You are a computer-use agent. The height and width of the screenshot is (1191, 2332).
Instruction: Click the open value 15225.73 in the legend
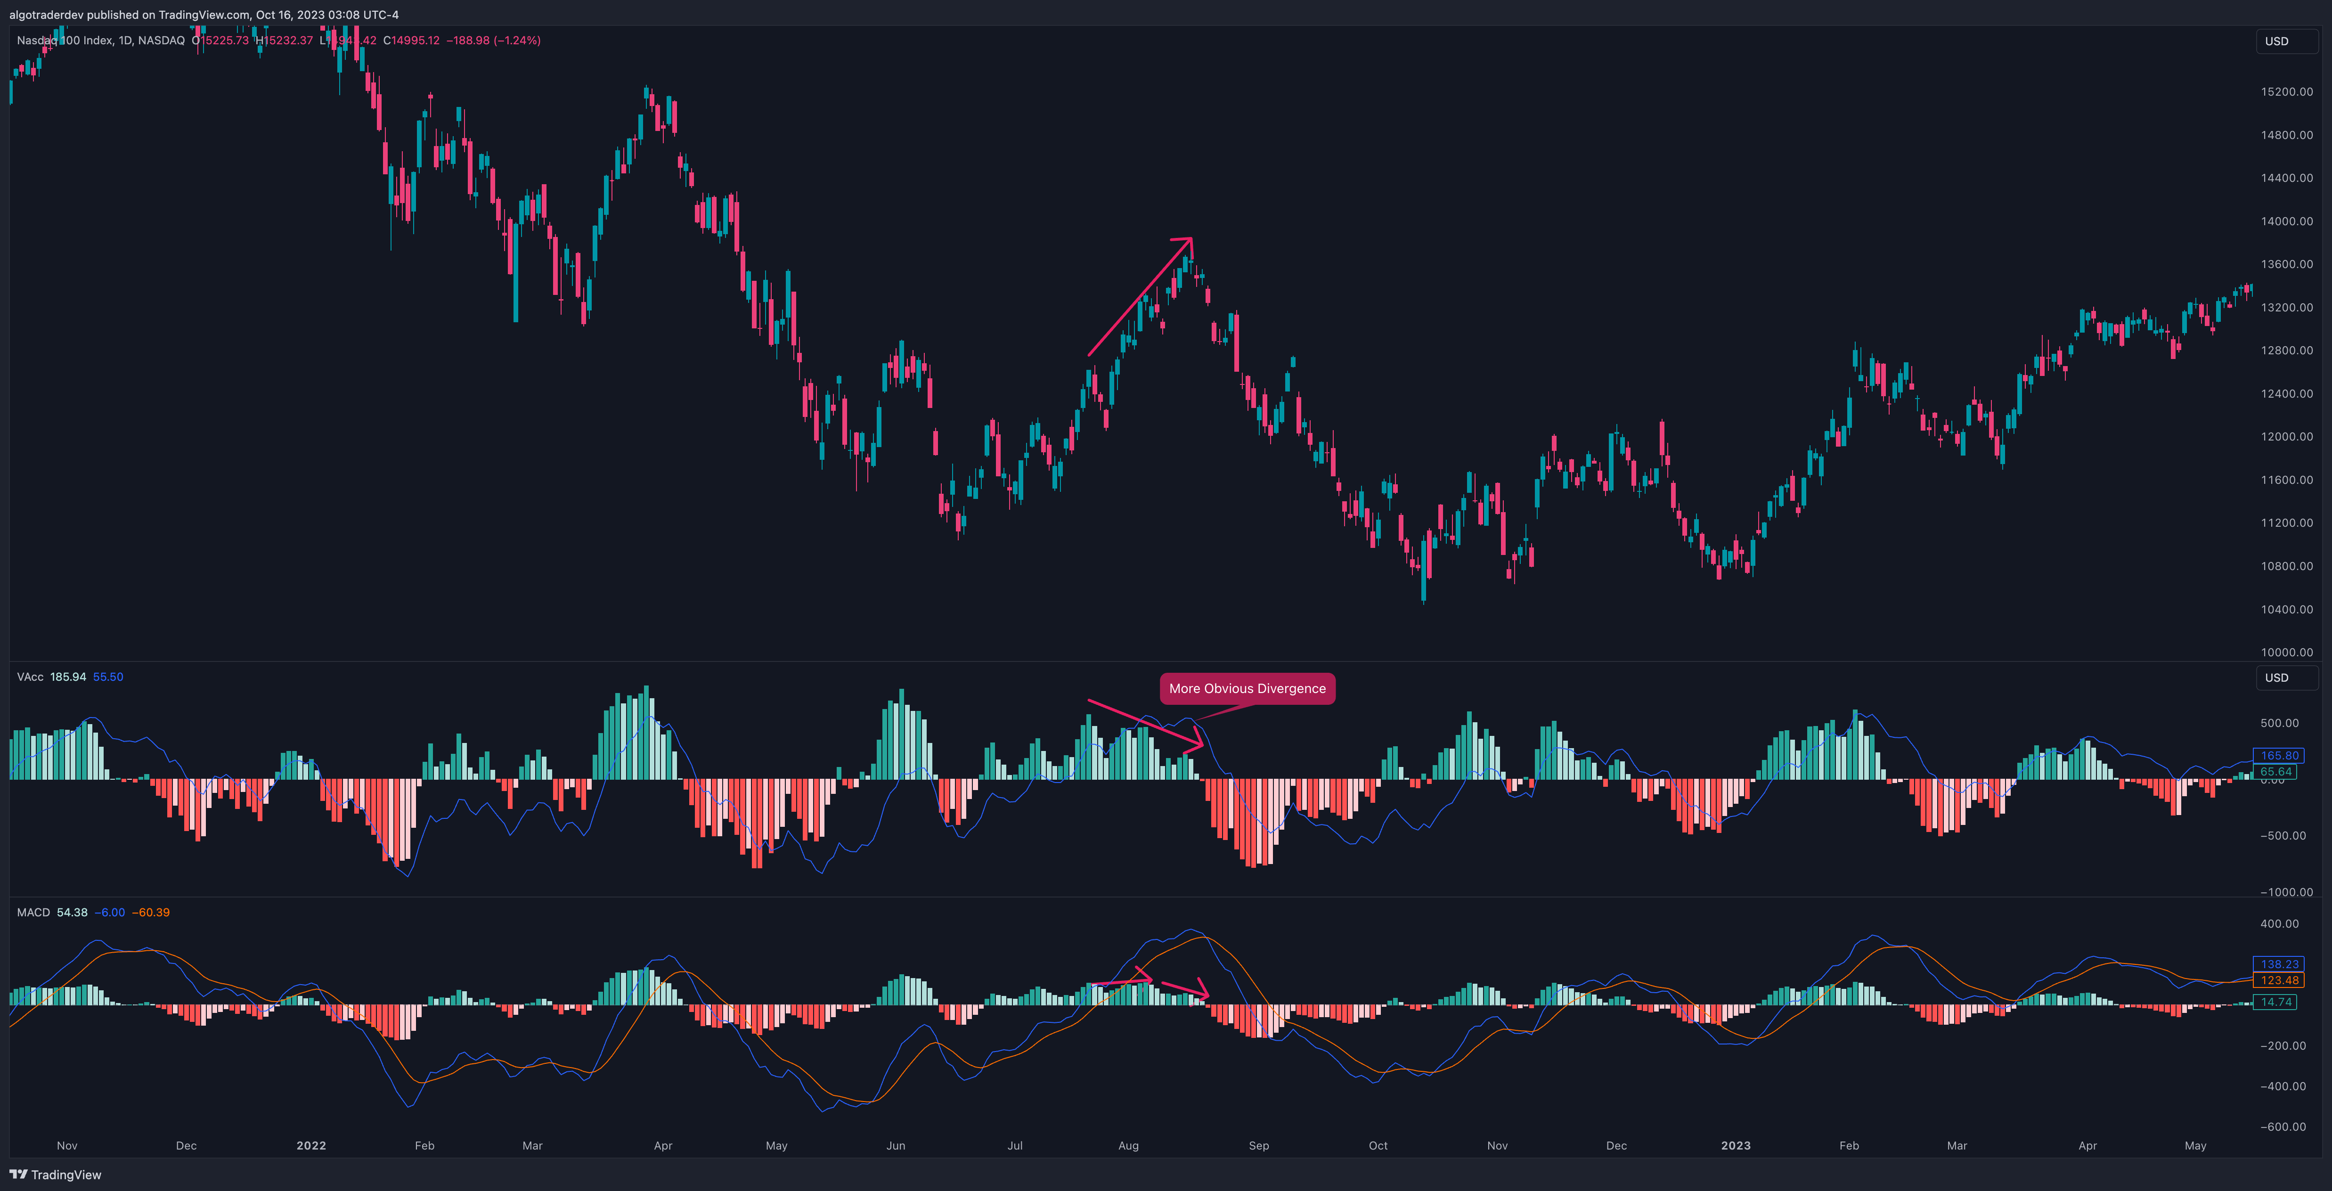224,41
